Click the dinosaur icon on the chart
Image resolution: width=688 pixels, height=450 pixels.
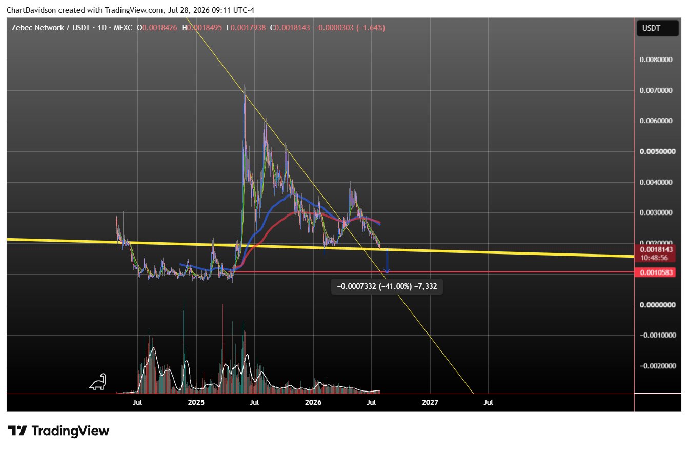98,381
